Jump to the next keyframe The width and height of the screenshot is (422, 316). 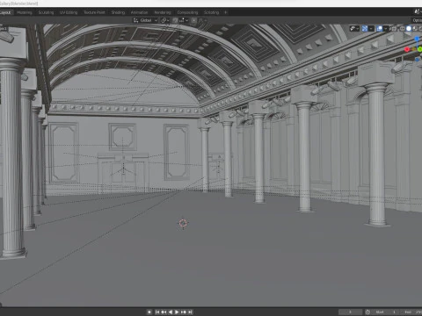pos(184,312)
